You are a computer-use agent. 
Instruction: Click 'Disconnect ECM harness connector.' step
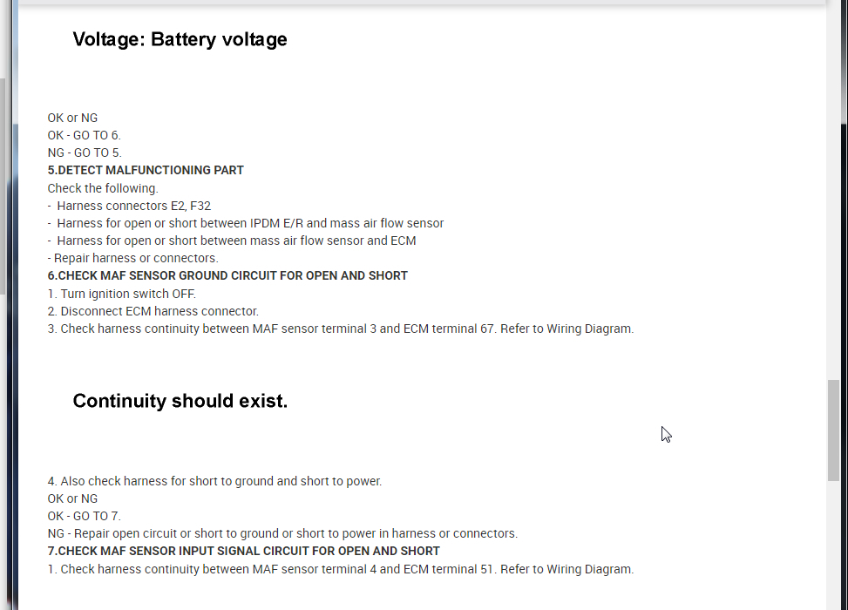(153, 311)
